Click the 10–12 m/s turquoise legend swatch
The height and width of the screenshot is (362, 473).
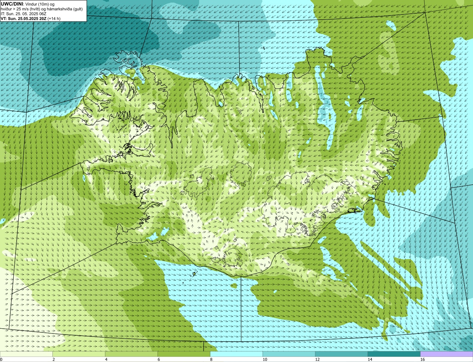pyautogui.click(x=289, y=354)
